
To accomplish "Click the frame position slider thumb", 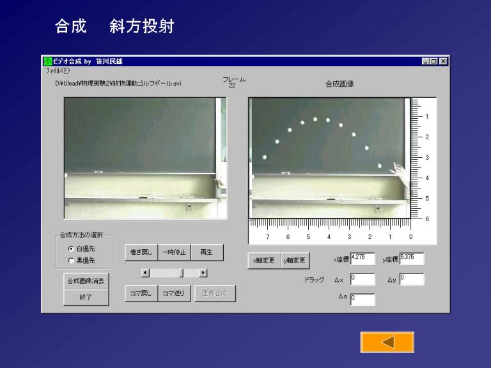I will click(182, 273).
